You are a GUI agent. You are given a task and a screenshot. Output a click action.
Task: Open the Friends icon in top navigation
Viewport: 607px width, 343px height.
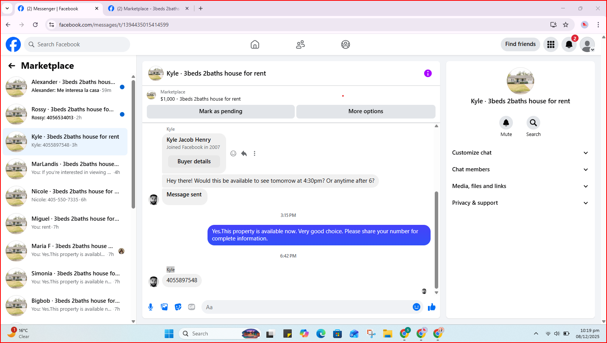pos(300,44)
